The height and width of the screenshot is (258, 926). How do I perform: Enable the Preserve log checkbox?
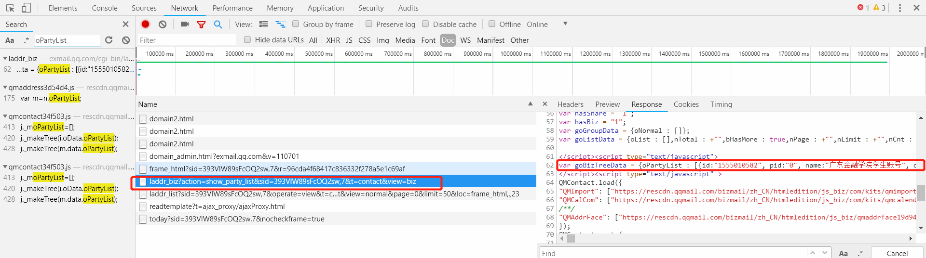pyautogui.click(x=369, y=24)
